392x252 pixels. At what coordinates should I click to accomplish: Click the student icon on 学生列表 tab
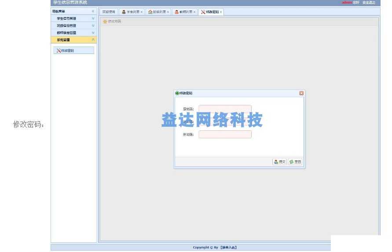[124, 12]
